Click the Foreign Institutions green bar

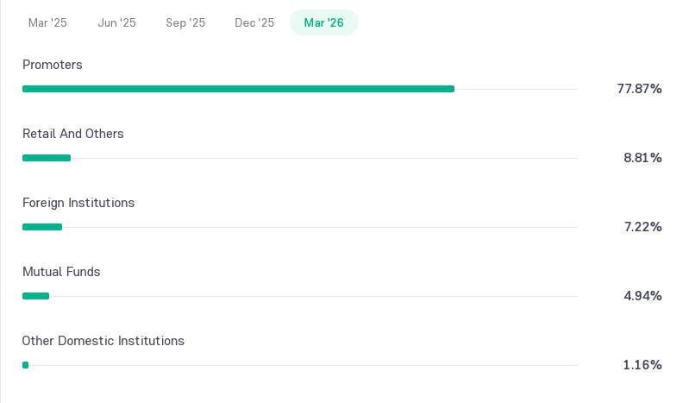point(42,227)
